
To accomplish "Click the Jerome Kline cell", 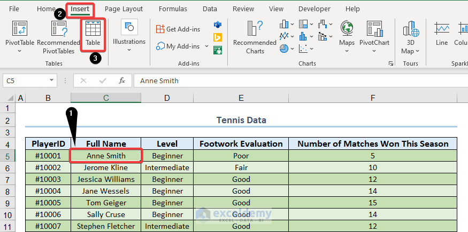I will (x=106, y=167).
